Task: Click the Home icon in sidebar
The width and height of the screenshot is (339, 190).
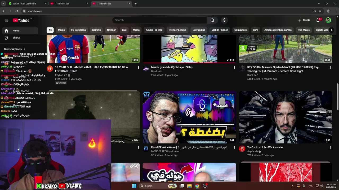Action: pos(6,31)
